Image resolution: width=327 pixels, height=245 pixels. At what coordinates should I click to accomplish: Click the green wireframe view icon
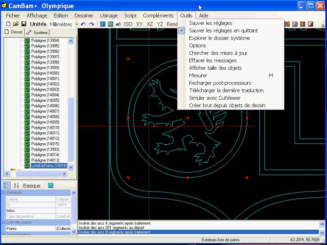118,24
